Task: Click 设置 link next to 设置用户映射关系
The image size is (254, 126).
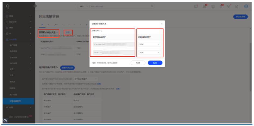Action: tap(68, 32)
